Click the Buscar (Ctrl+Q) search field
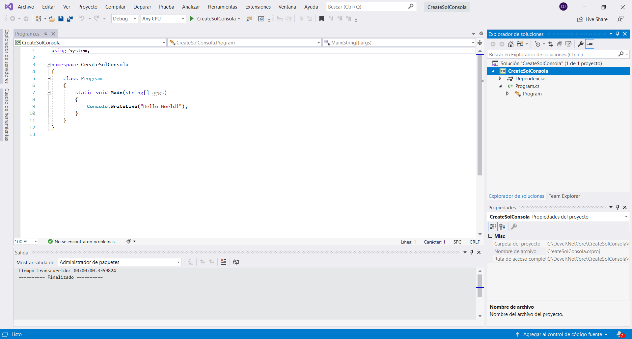632x339 pixels. coord(367,7)
